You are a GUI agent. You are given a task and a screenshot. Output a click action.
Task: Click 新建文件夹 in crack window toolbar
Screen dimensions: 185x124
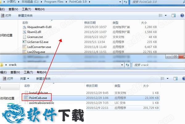click(x=43, y=79)
